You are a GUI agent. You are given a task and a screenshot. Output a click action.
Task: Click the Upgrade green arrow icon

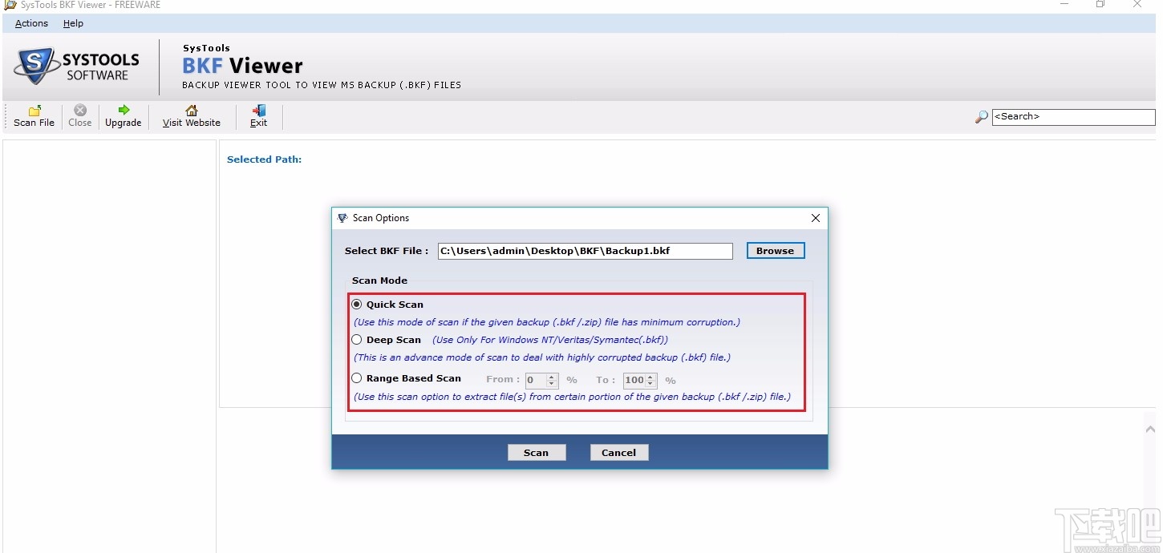click(124, 110)
